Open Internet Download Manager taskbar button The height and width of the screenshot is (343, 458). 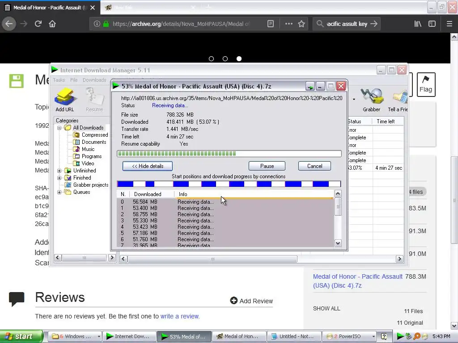pyautogui.click(x=129, y=336)
